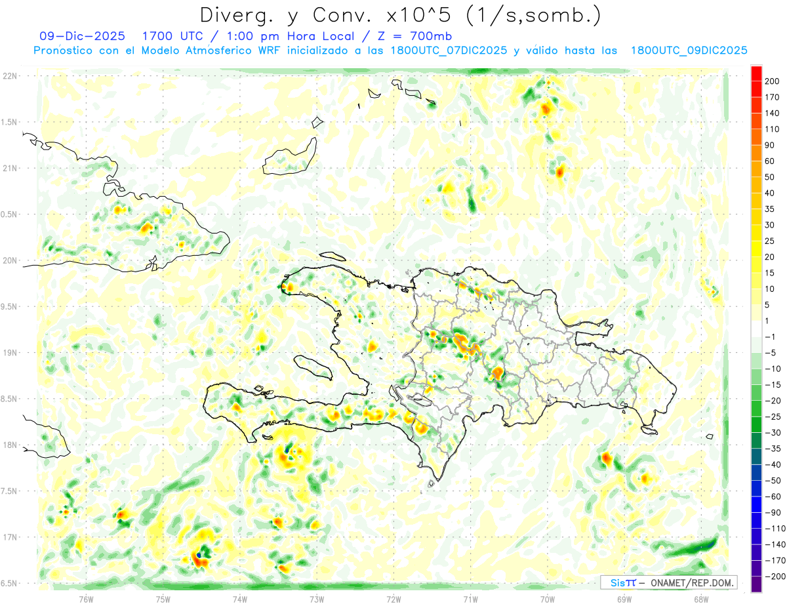Click the '9.5N' latitude label

click(9, 306)
